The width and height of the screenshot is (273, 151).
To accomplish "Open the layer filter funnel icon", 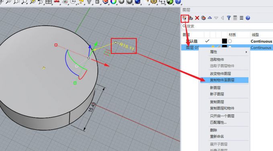I will click(229, 18).
